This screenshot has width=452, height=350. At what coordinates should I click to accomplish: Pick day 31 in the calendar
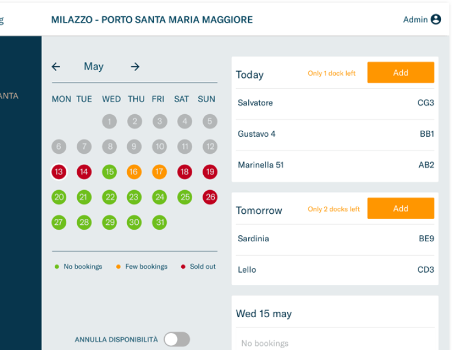click(159, 222)
